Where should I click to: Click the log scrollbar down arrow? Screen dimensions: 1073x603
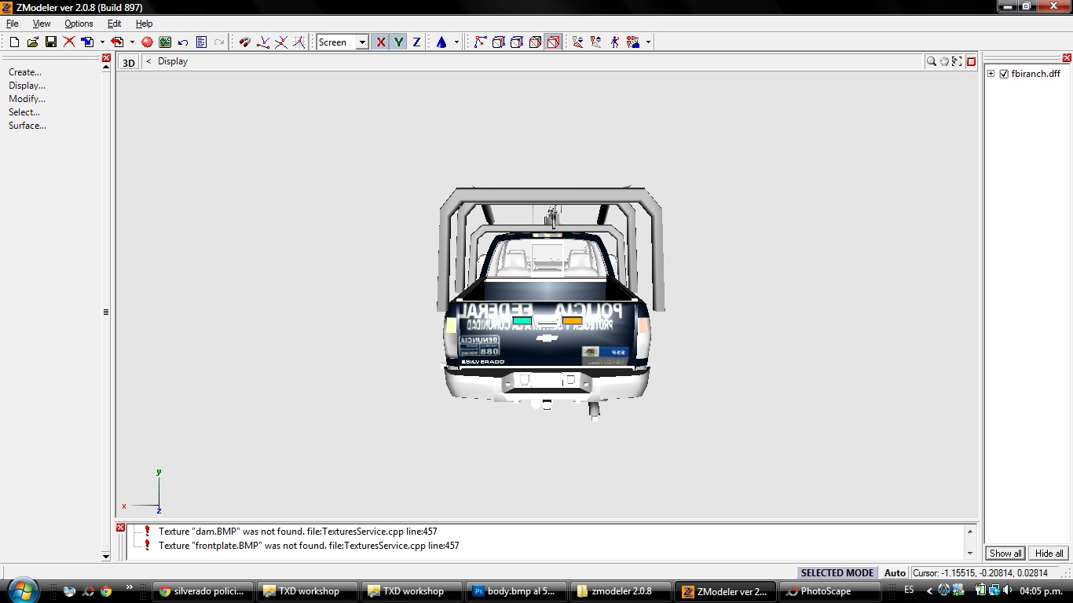970,553
